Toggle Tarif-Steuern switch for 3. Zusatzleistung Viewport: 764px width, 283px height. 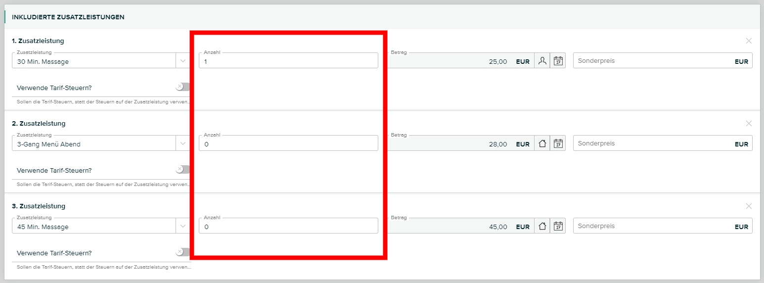pos(182,252)
